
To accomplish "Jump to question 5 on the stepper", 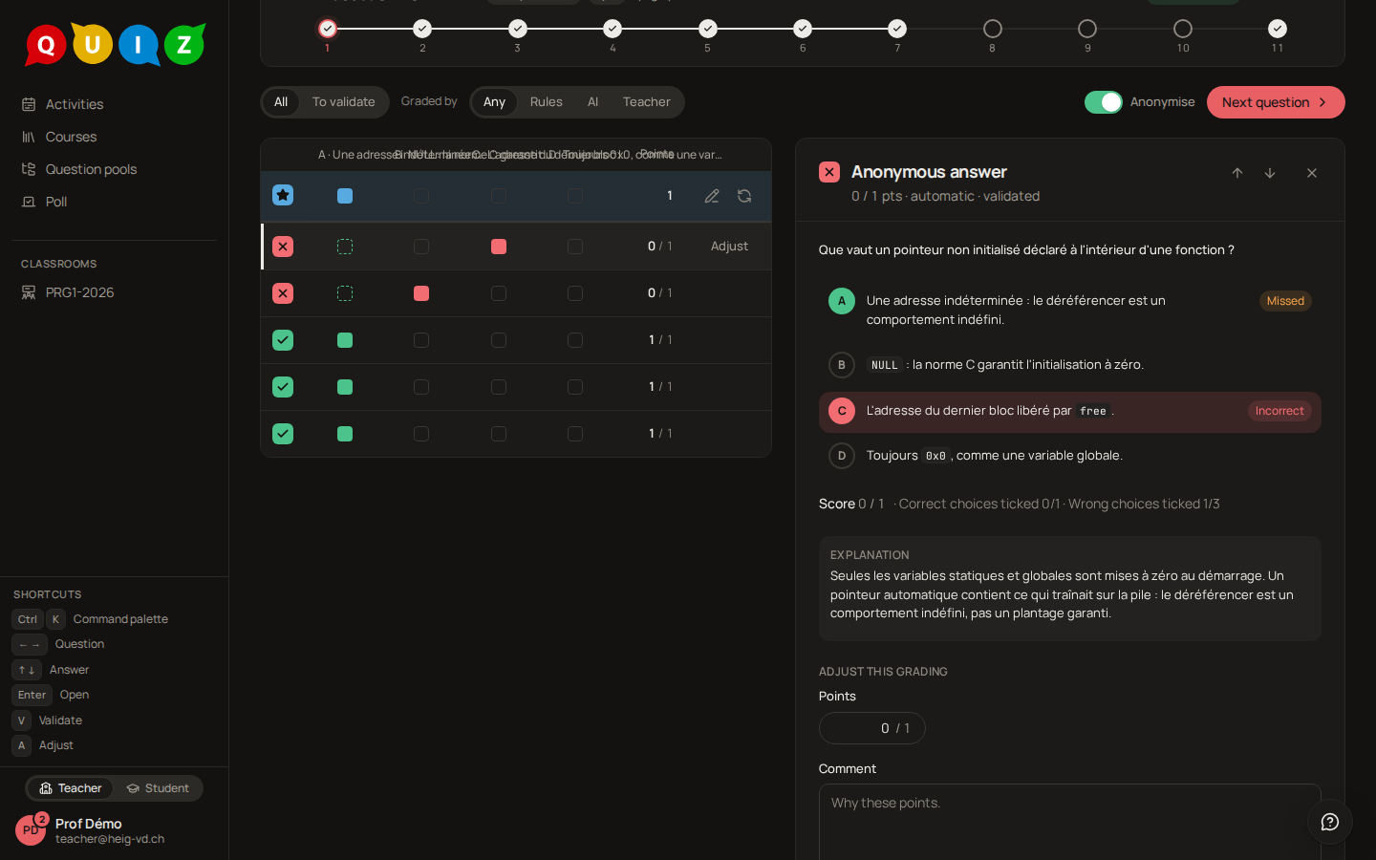I will pyautogui.click(x=708, y=29).
